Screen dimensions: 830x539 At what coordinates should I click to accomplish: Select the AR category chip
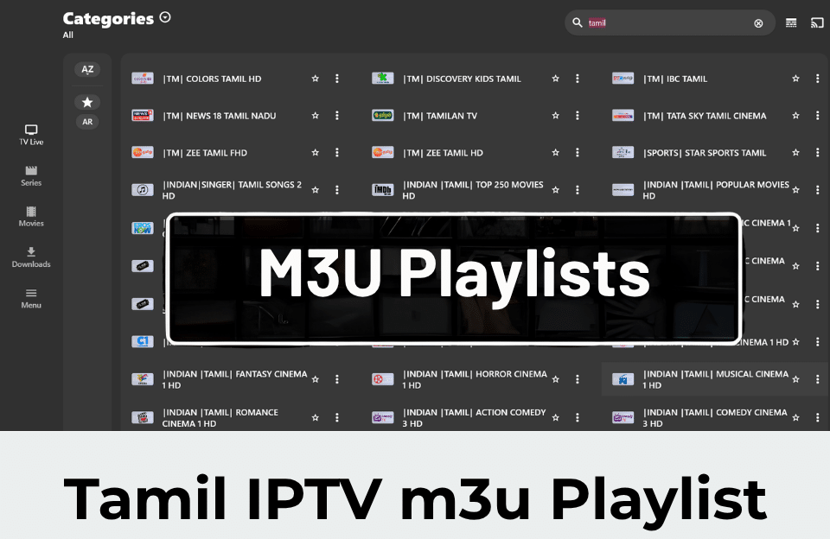tap(87, 122)
